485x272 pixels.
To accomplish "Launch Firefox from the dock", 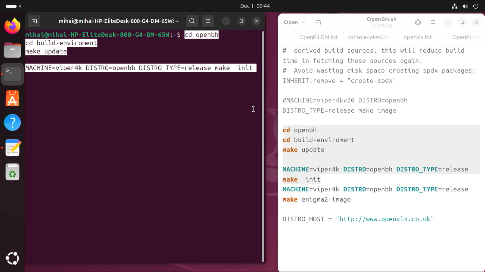I will pyautogui.click(x=12, y=26).
